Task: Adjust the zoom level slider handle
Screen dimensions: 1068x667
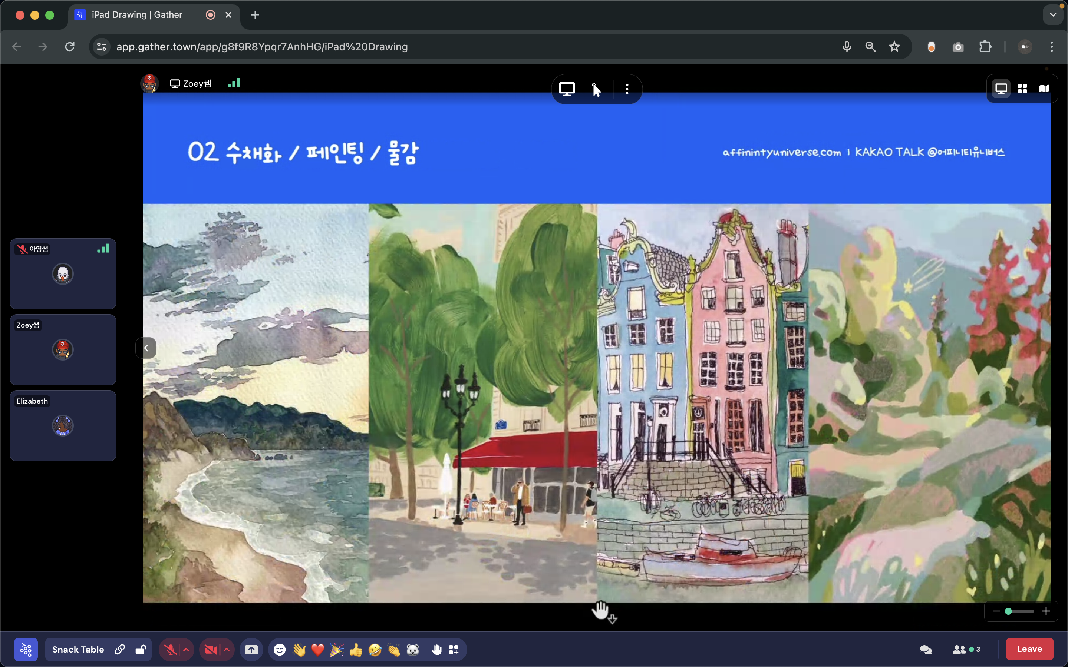Action: 1008,611
